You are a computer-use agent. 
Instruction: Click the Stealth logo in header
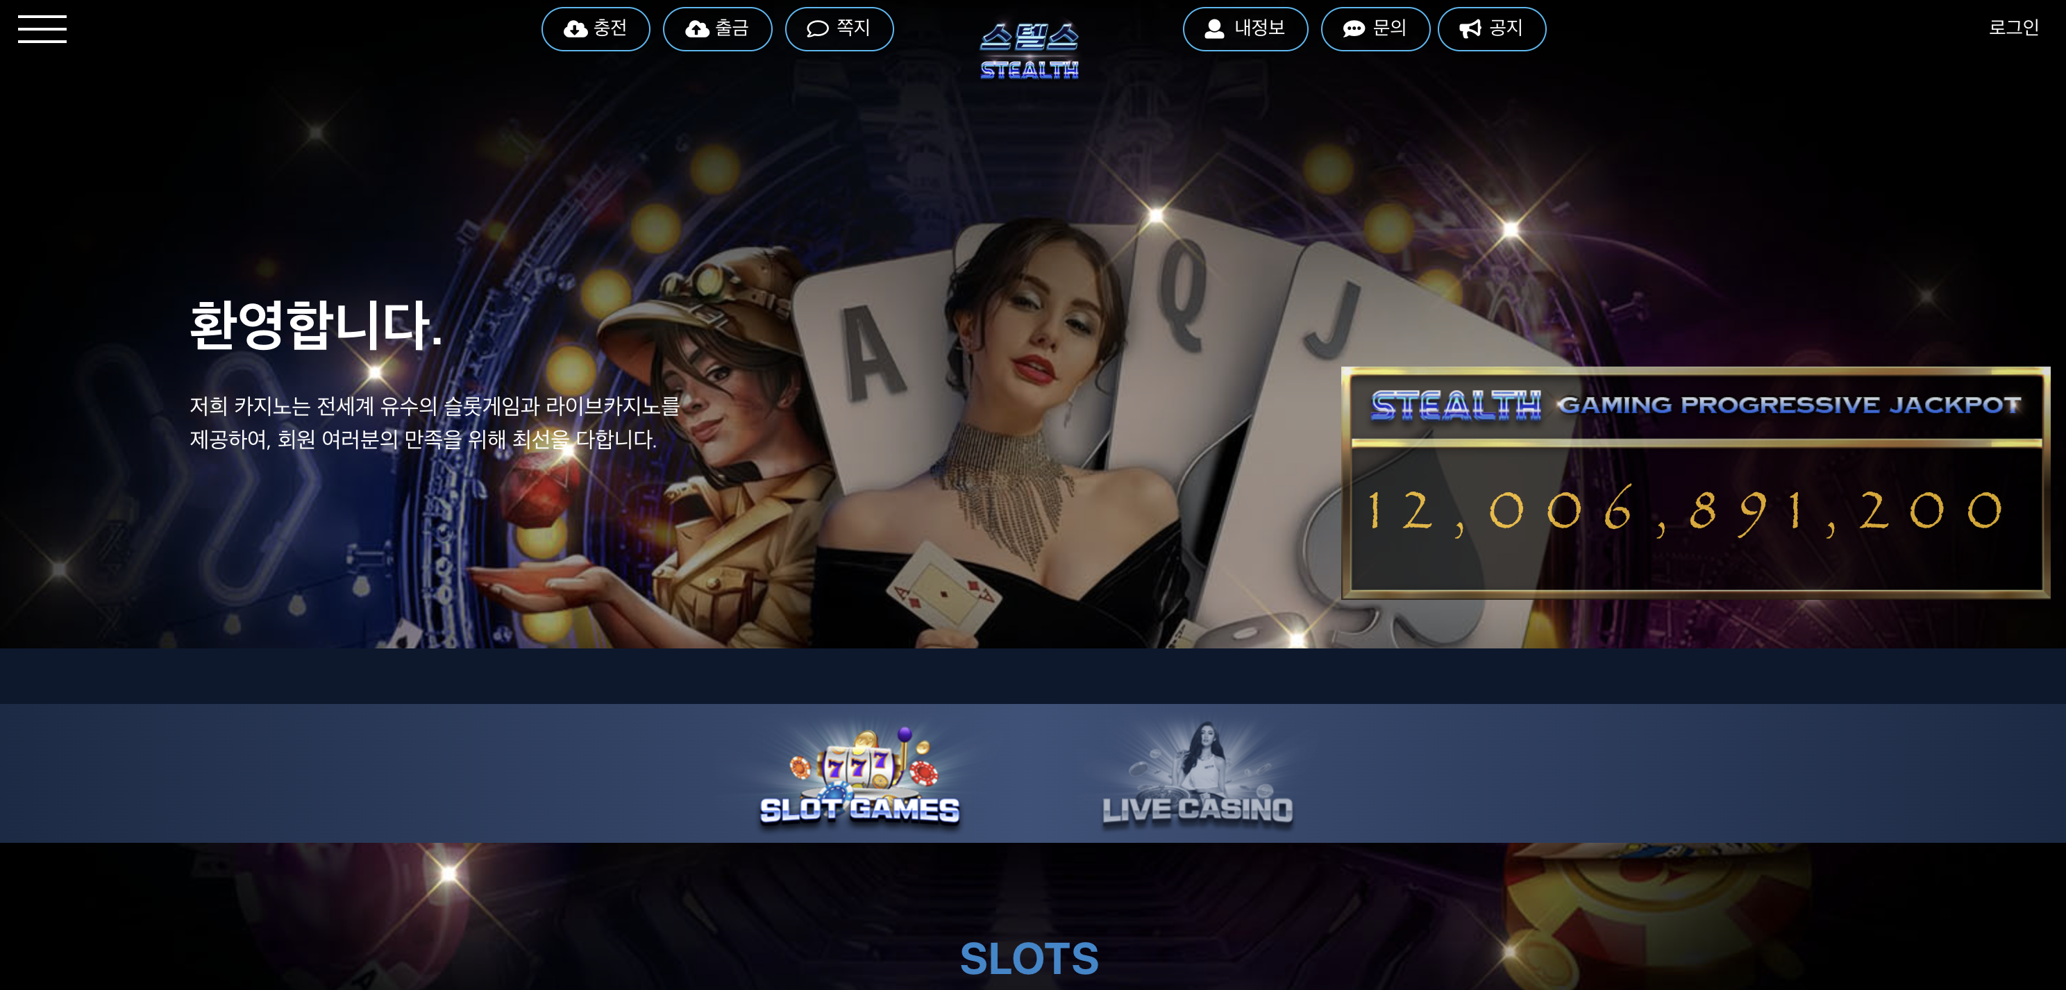tap(1029, 51)
